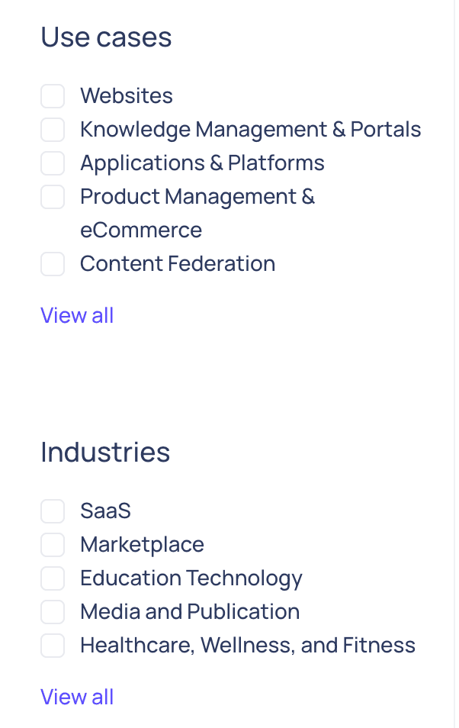Image resolution: width=459 pixels, height=728 pixels.
Task: Toggle the Content Federation checkbox
Action: click(x=53, y=264)
